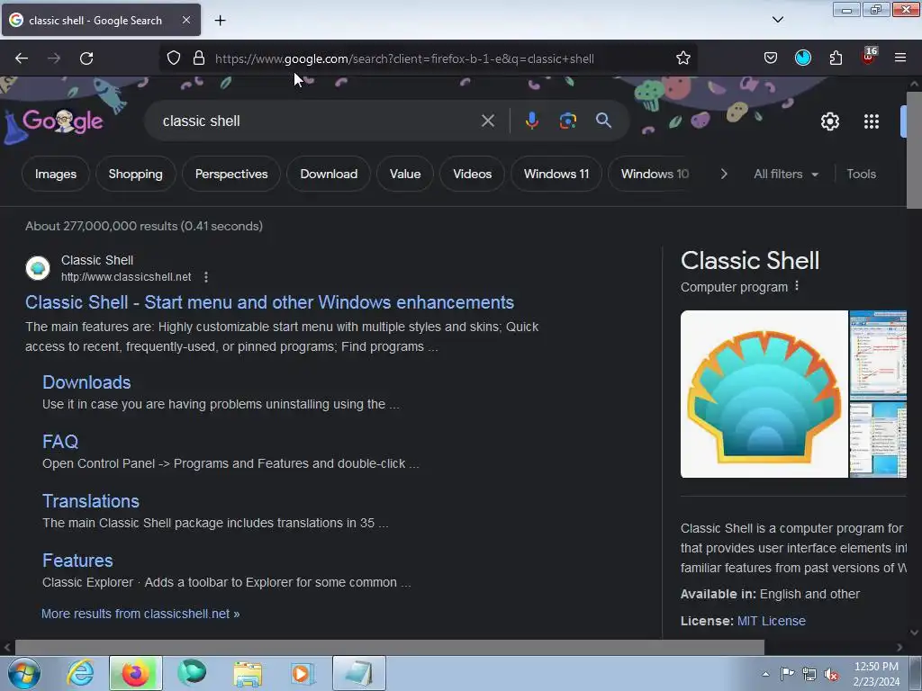Reload the current page
This screenshot has height=691, width=922.
click(86, 58)
